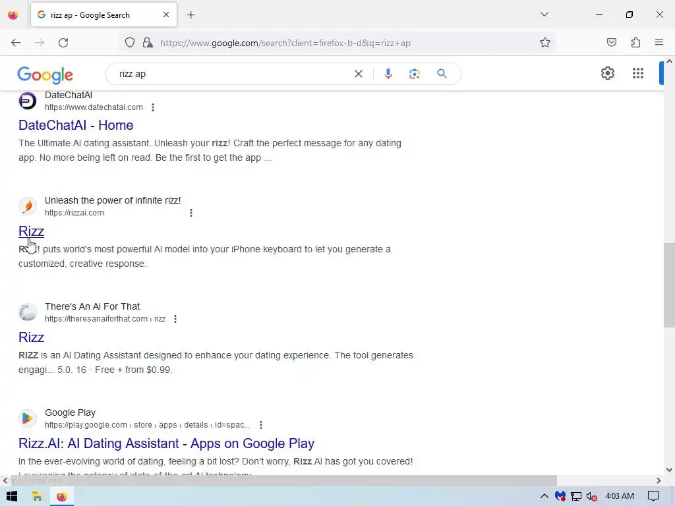Reload the current page
The height and width of the screenshot is (506, 675).
pos(63,43)
